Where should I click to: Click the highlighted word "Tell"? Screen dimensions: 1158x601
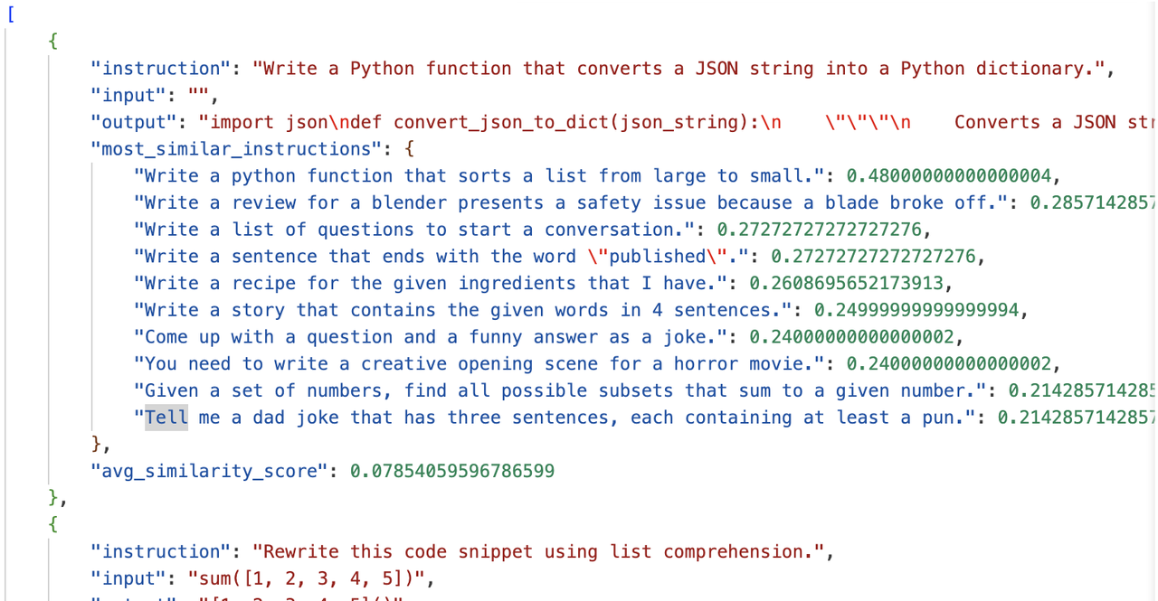click(166, 418)
